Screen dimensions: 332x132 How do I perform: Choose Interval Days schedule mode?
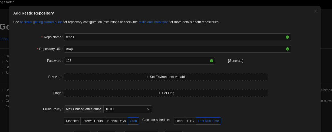(x=116, y=121)
